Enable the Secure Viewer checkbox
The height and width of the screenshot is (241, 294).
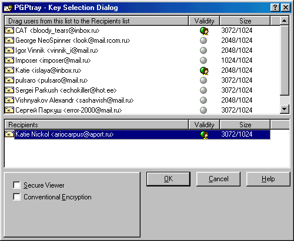[x=16, y=185]
